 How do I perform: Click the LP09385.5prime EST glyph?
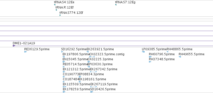click(x=143, y=52)
